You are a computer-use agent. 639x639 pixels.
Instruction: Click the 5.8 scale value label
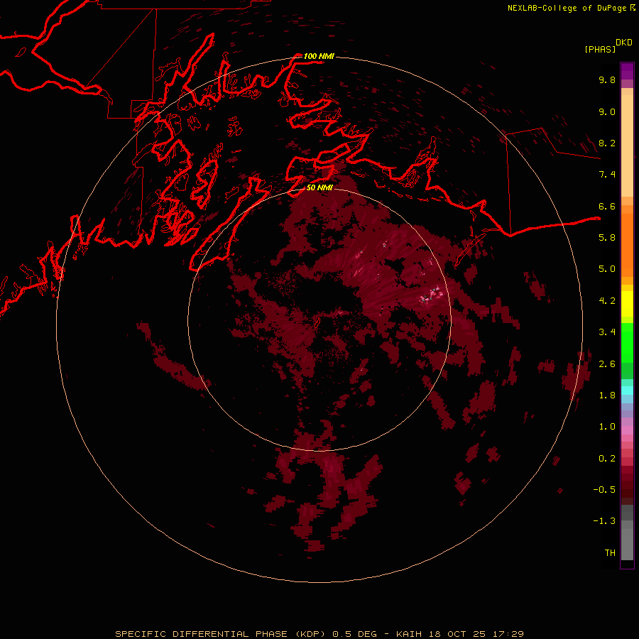tap(607, 238)
